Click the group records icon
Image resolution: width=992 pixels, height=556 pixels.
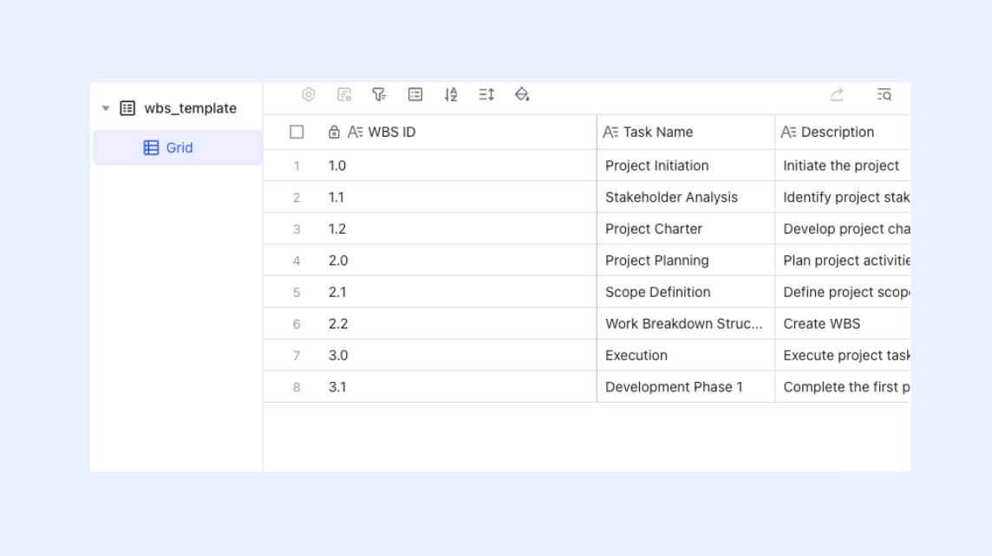tap(415, 94)
